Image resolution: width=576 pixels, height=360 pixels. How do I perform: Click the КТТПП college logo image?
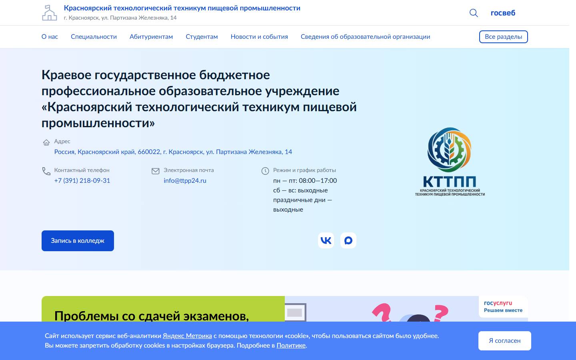(x=450, y=162)
